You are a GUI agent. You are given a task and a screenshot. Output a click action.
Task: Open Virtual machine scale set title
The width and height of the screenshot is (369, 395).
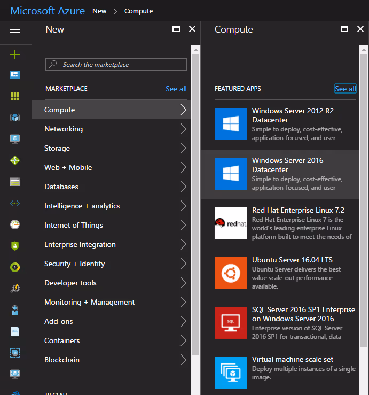[x=293, y=359]
